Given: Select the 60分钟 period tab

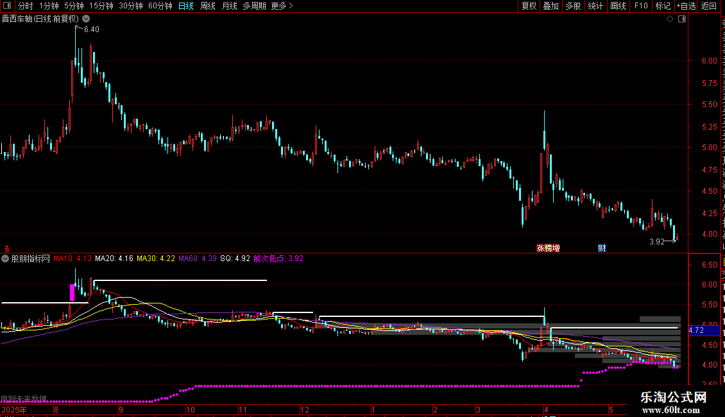Looking at the screenshot, I should pyautogui.click(x=160, y=6).
